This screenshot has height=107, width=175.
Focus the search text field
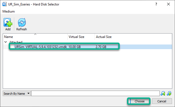(x=95, y=93)
